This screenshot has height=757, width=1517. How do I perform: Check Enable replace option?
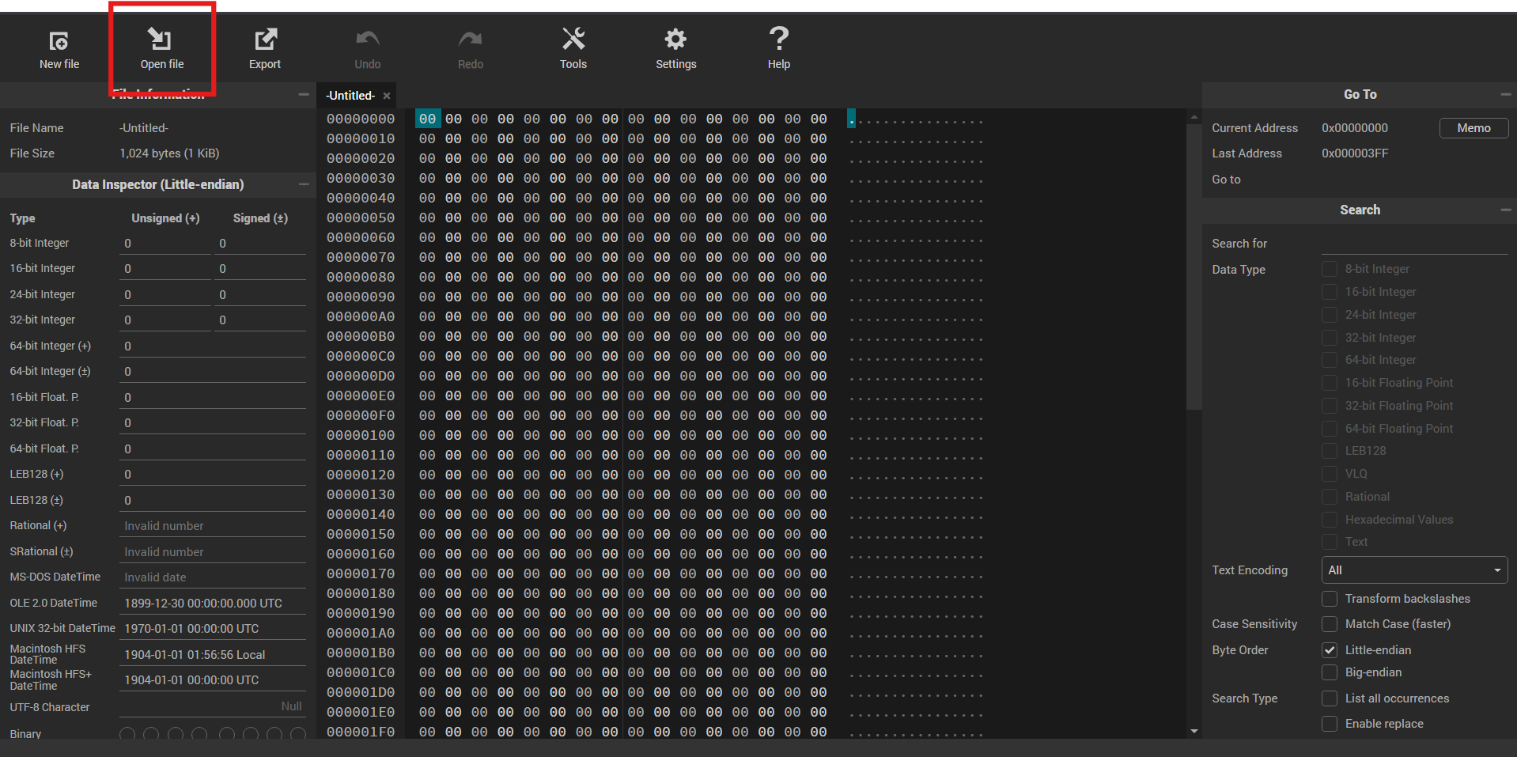(x=1330, y=724)
